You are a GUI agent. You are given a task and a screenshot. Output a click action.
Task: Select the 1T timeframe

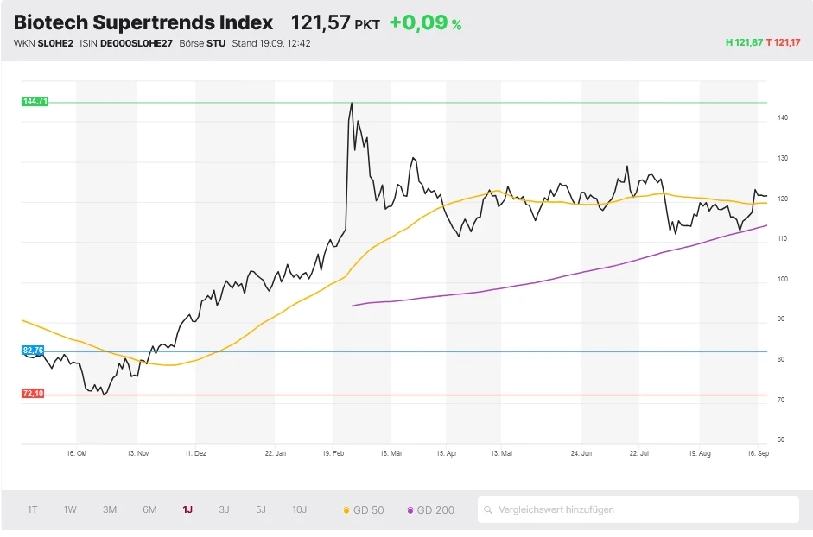coord(32,509)
